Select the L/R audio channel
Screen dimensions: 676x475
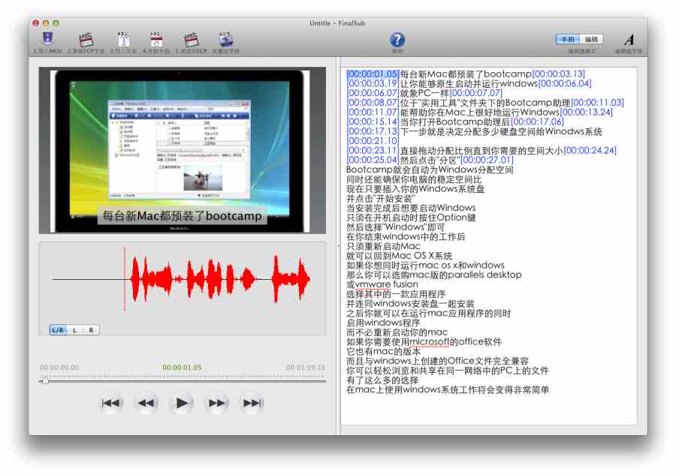point(58,330)
